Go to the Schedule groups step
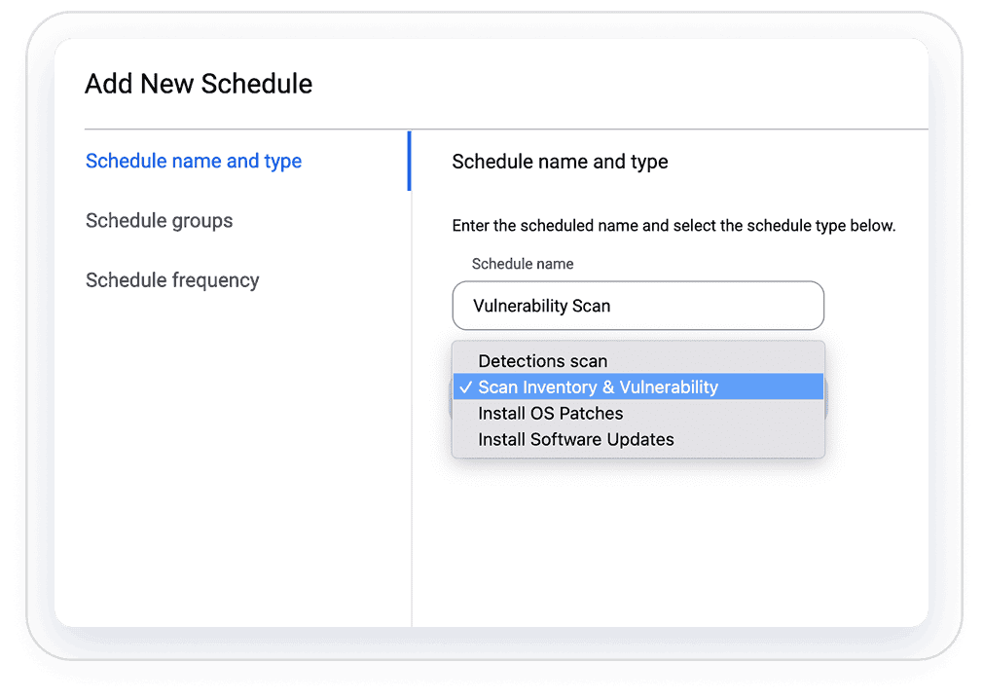Screen dimensions: 983x699 click(x=160, y=221)
